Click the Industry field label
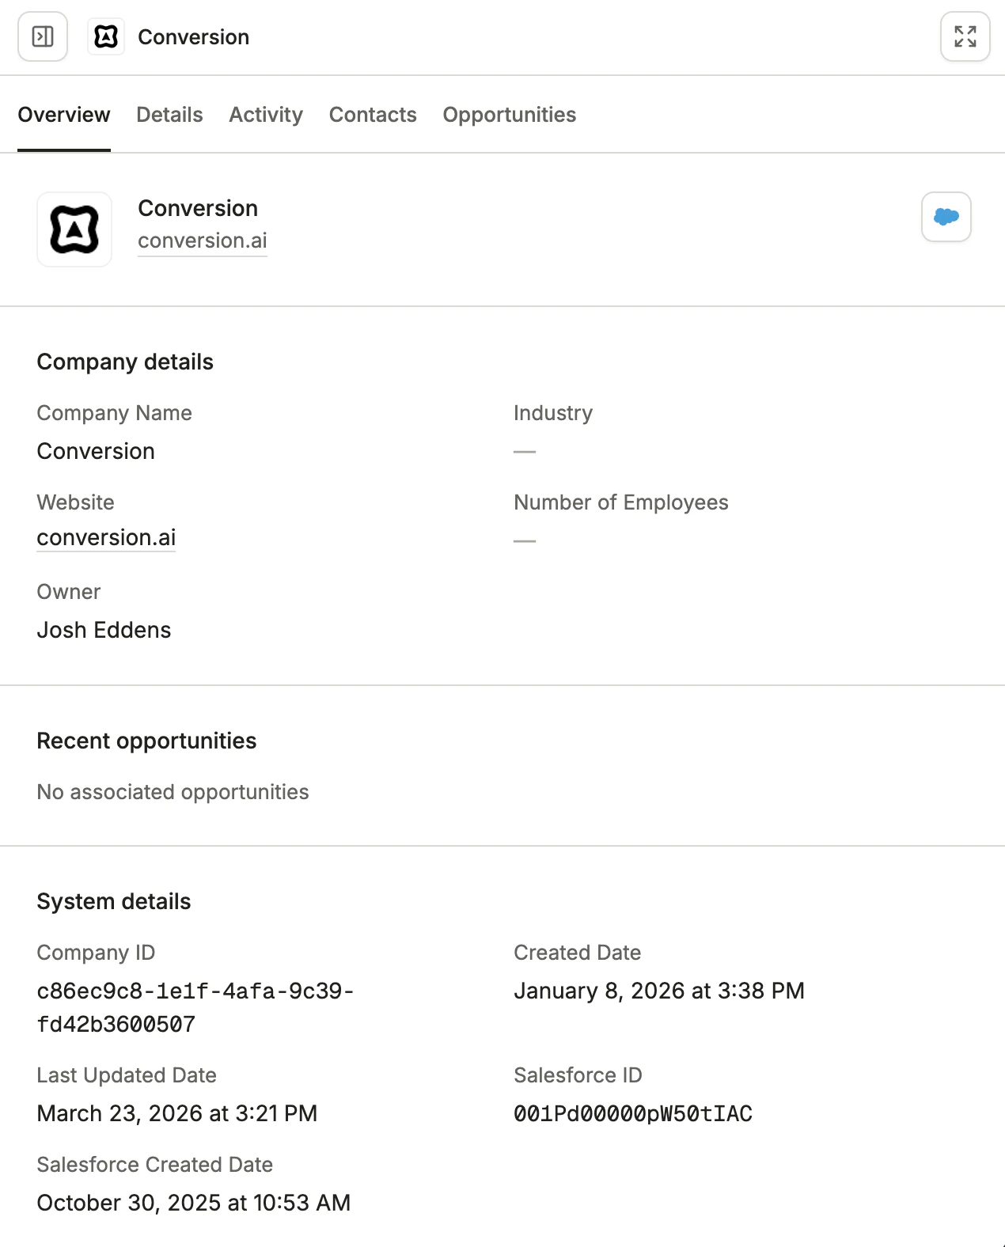This screenshot has height=1247, width=1005. [x=553, y=413]
